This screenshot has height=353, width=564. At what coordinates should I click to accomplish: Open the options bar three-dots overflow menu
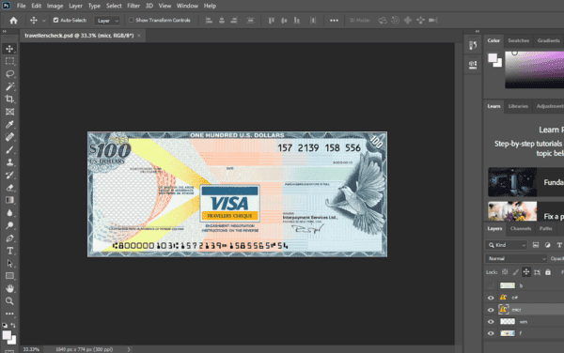coord(334,21)
